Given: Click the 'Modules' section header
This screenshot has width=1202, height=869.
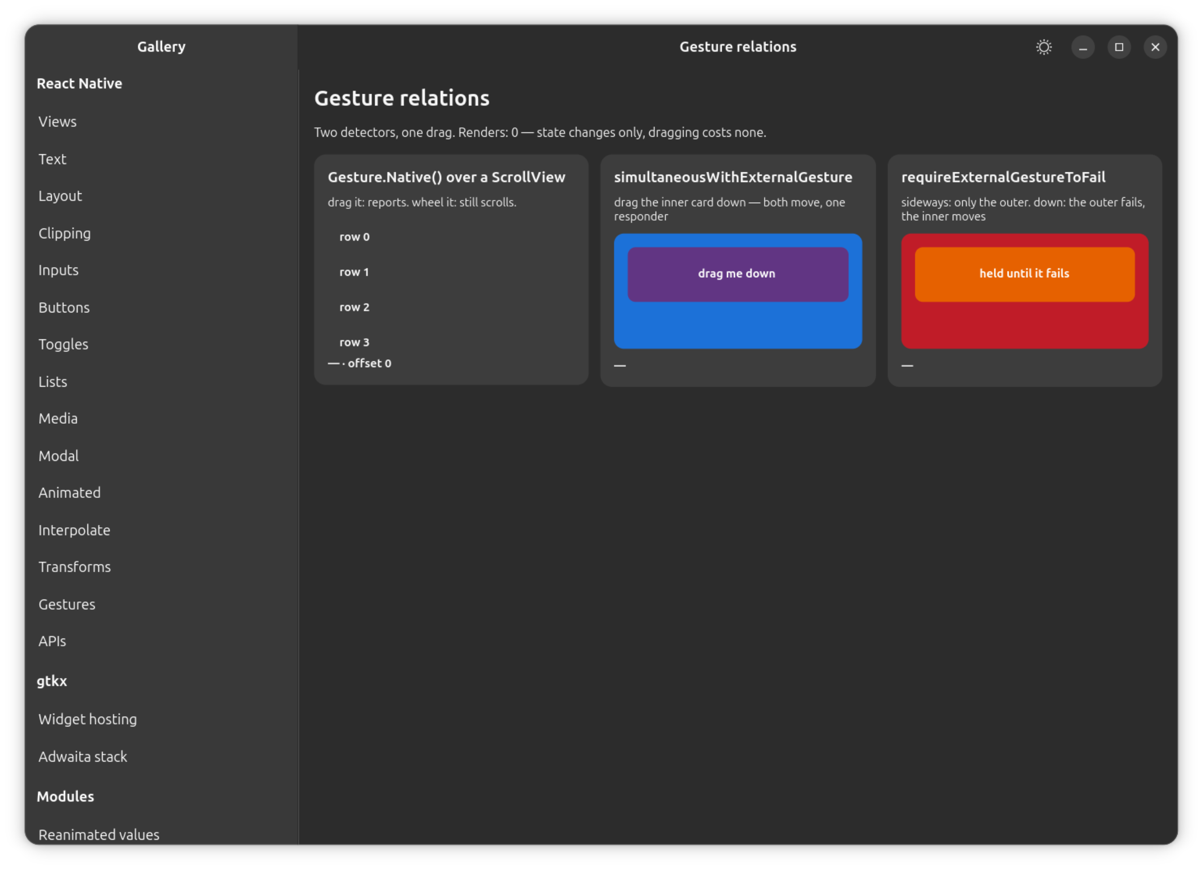Looking at the screenshot, I should pos(65,796).
